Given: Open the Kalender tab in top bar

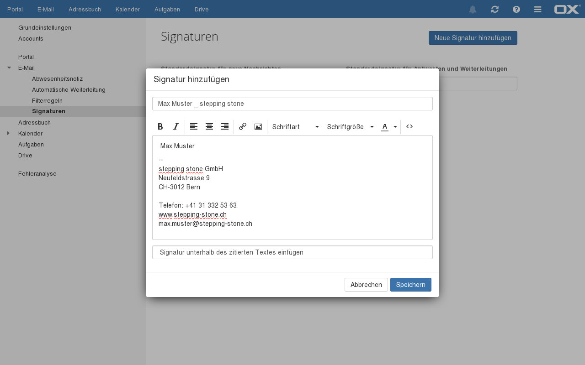Looking at the screenshot, I should (128, 9).
